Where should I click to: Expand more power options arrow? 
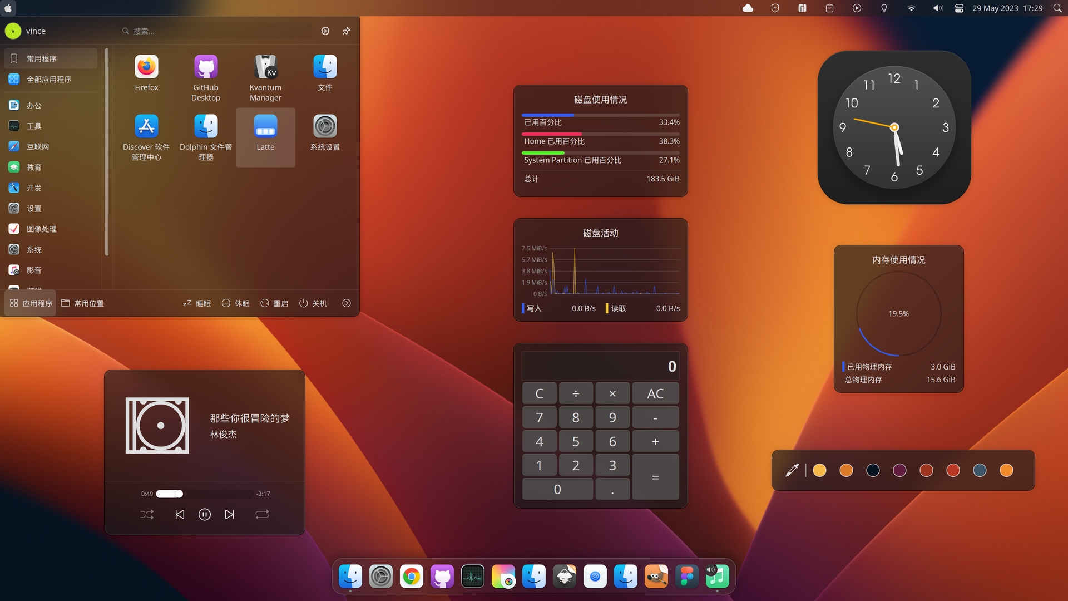coord(347,303)
